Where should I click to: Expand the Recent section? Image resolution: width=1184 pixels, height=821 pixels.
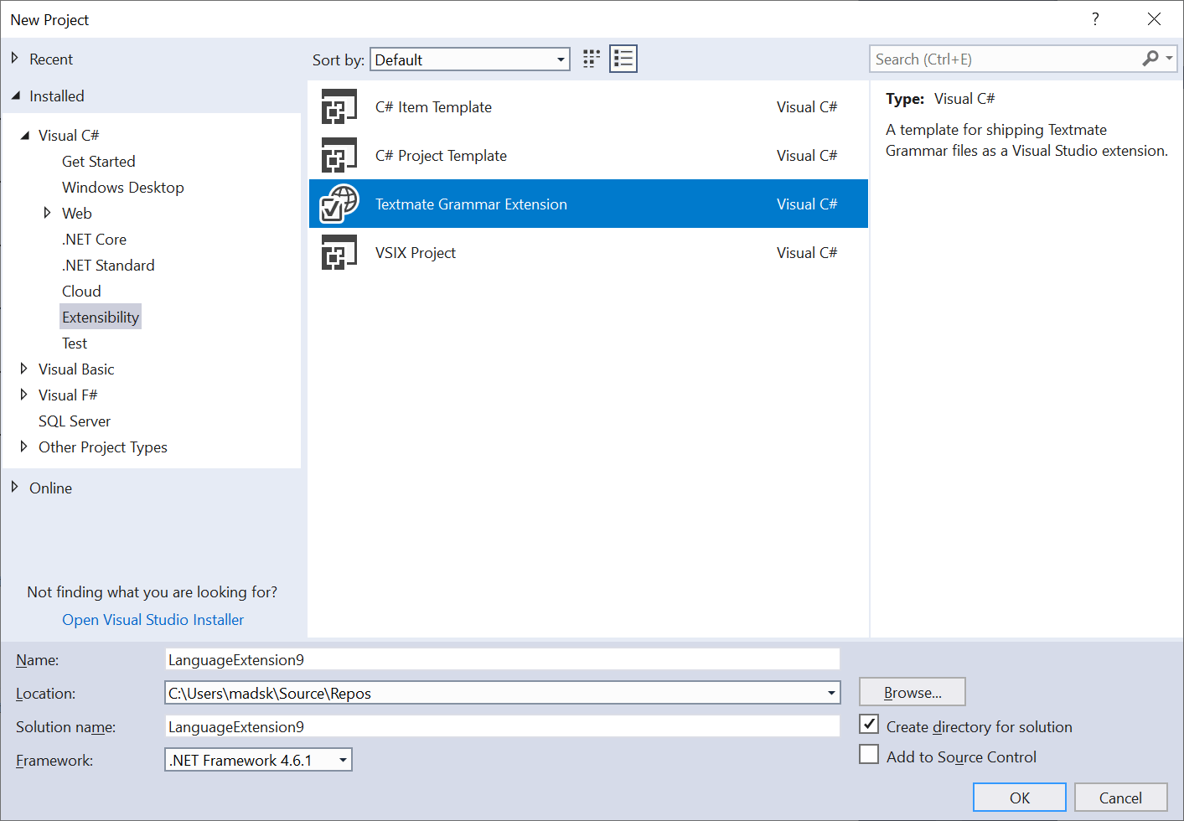(14, 58)
